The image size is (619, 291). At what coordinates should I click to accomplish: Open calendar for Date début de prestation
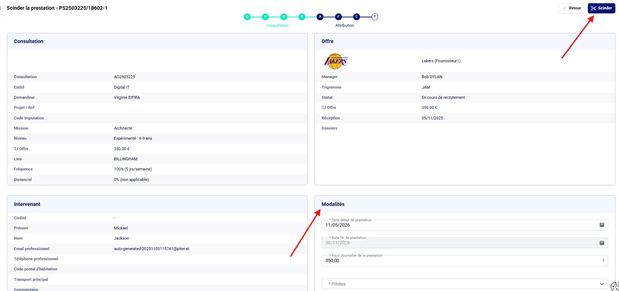[x=602, y=225]
